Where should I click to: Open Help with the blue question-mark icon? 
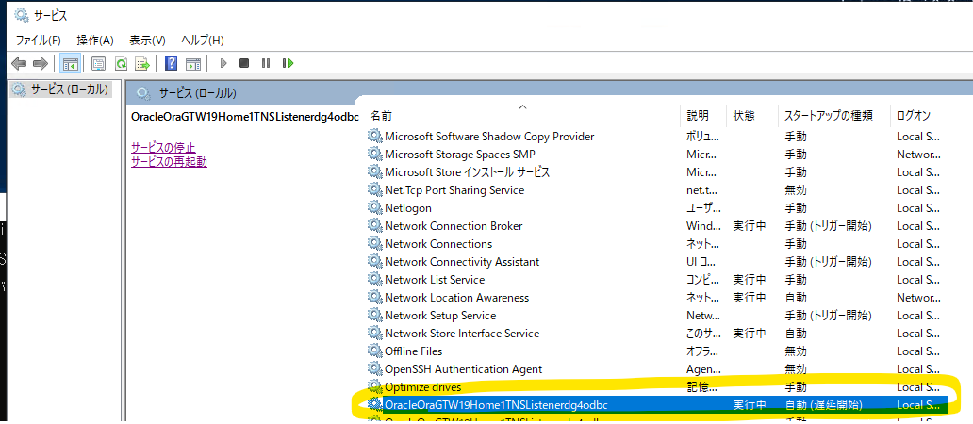click(172, 63)
